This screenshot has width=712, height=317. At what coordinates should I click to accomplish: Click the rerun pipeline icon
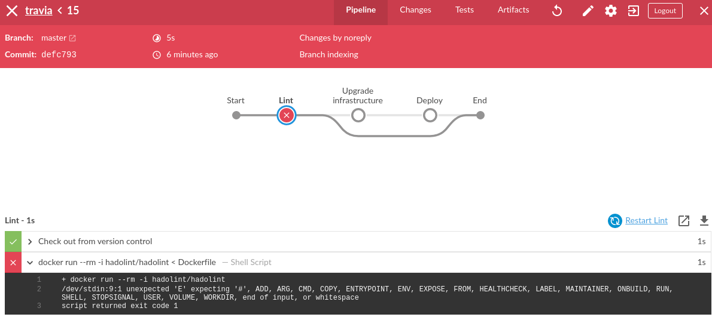coord(557,11)
